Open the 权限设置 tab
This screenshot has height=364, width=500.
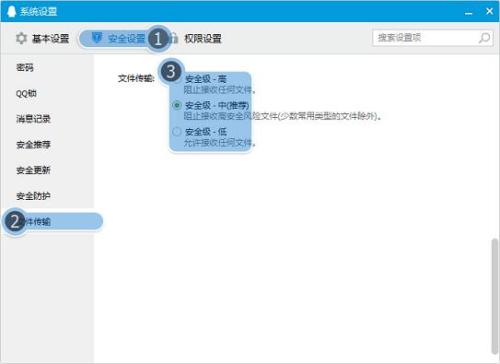tap(195, 39)
